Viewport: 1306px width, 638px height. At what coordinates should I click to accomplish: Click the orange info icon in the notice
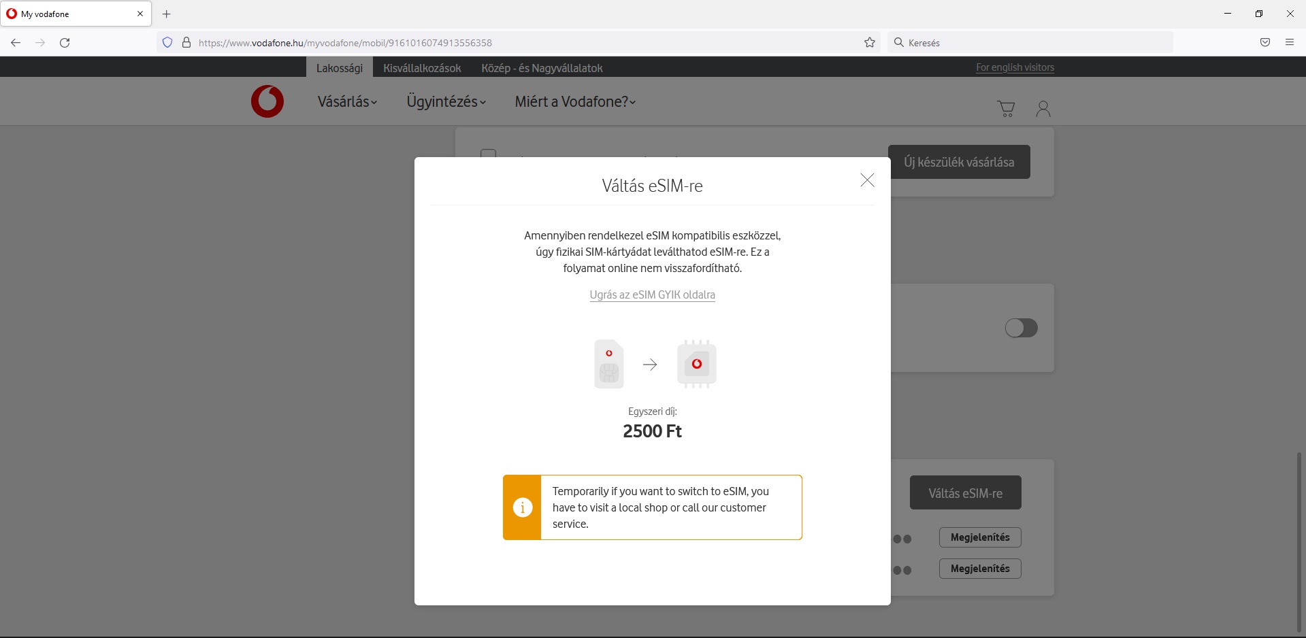(523, 507)
